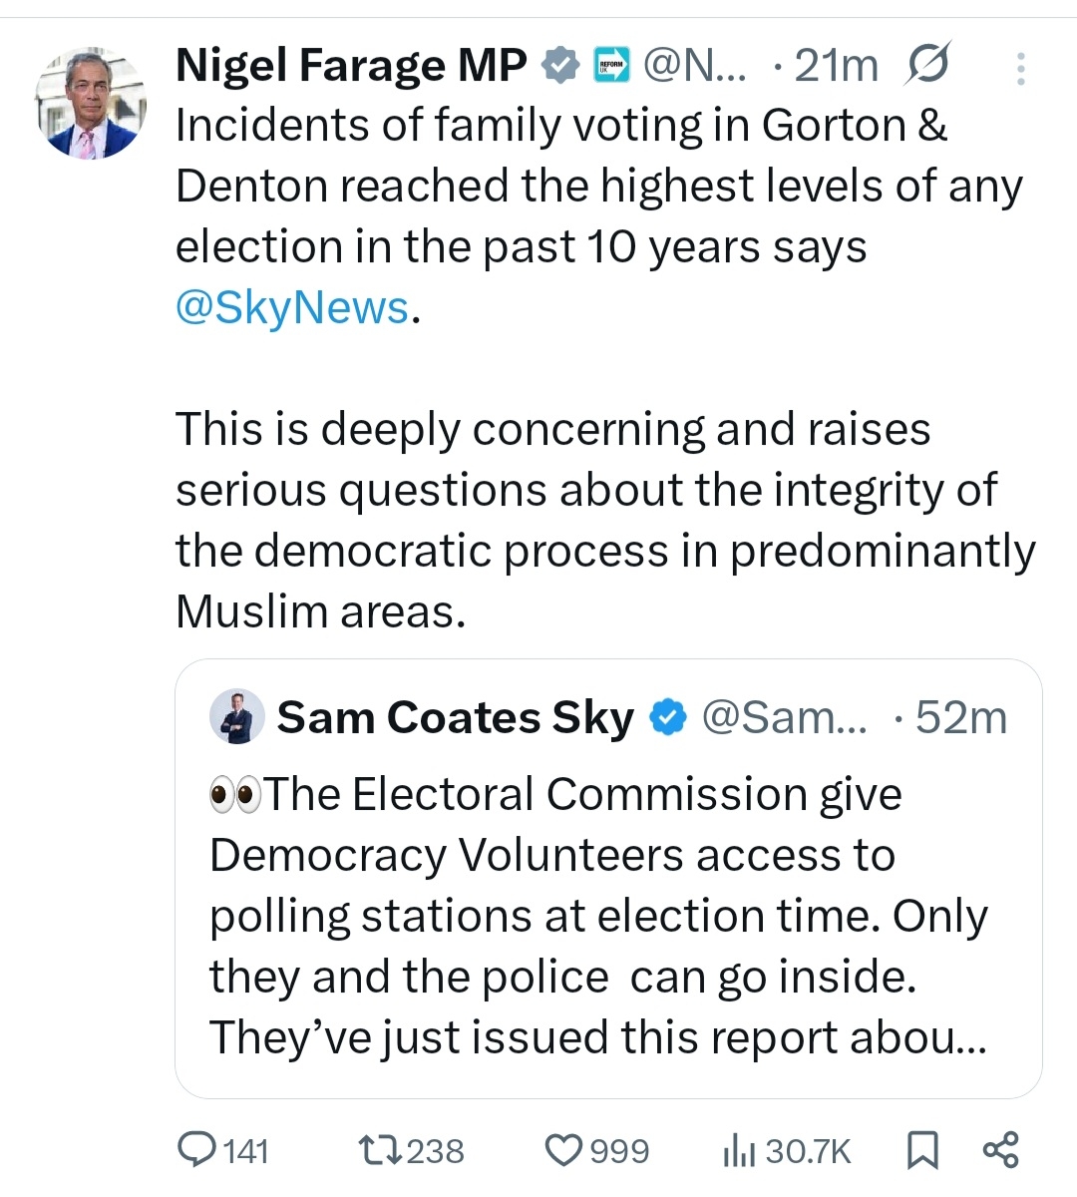Click the blue verified badge beside Farage's name
Image resolution: width=1077 pixels, height=1197 pixels.
tap(560, 66)
